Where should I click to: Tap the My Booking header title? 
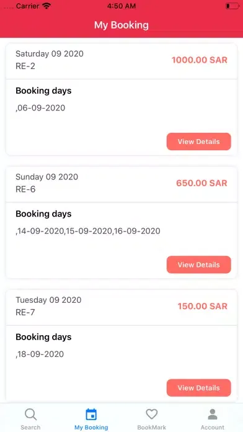[x=122, y=25]
